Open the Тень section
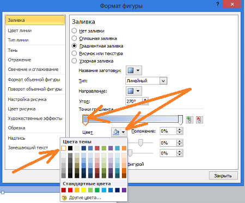The width and height of the screenshot is (245, 203). [x=13, y=50]
